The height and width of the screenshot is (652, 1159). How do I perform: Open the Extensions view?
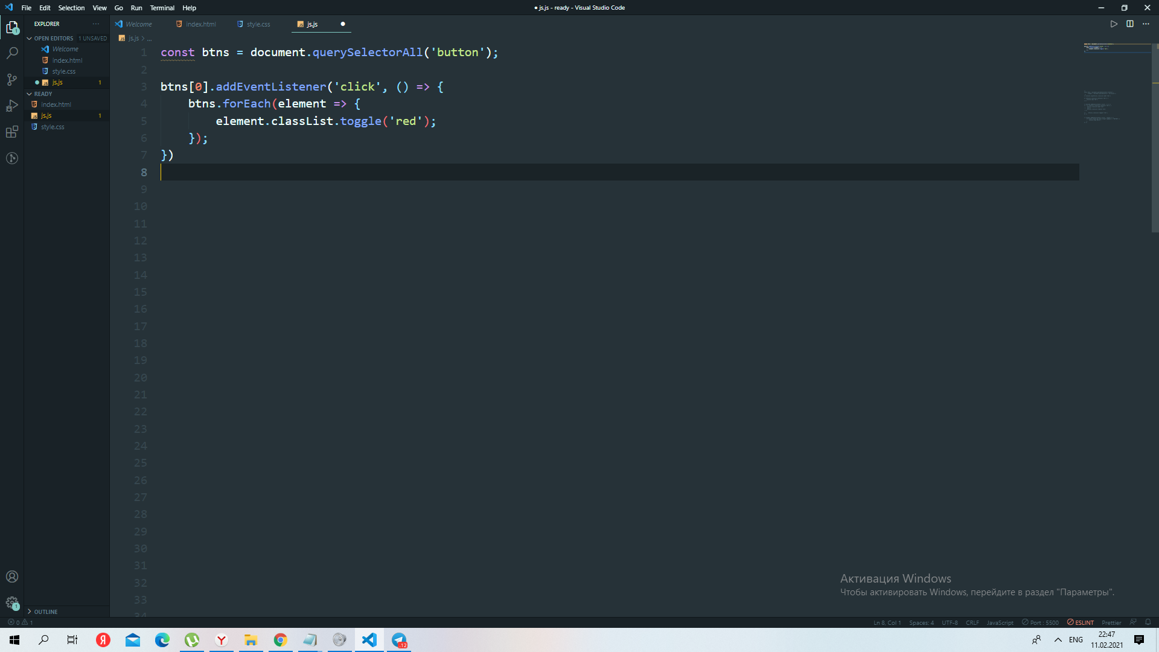[x=12, y=132]
